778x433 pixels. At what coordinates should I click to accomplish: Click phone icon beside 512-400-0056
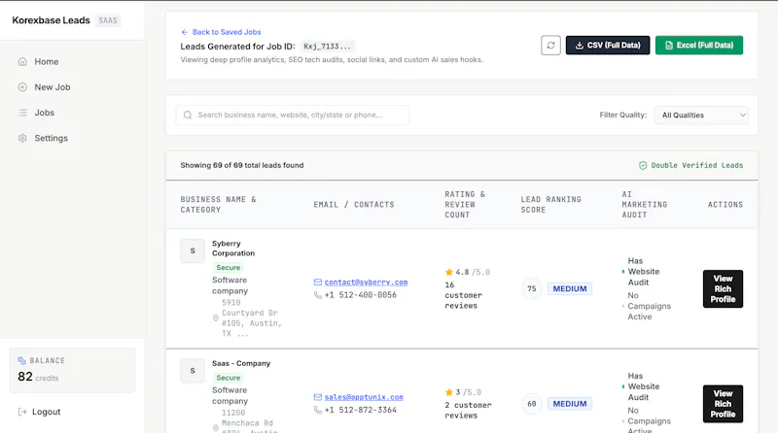(x=318, y=295)
